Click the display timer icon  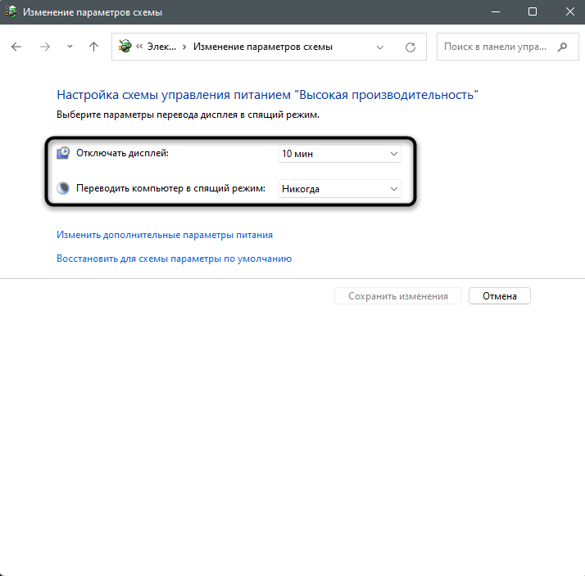pos(63,153)
